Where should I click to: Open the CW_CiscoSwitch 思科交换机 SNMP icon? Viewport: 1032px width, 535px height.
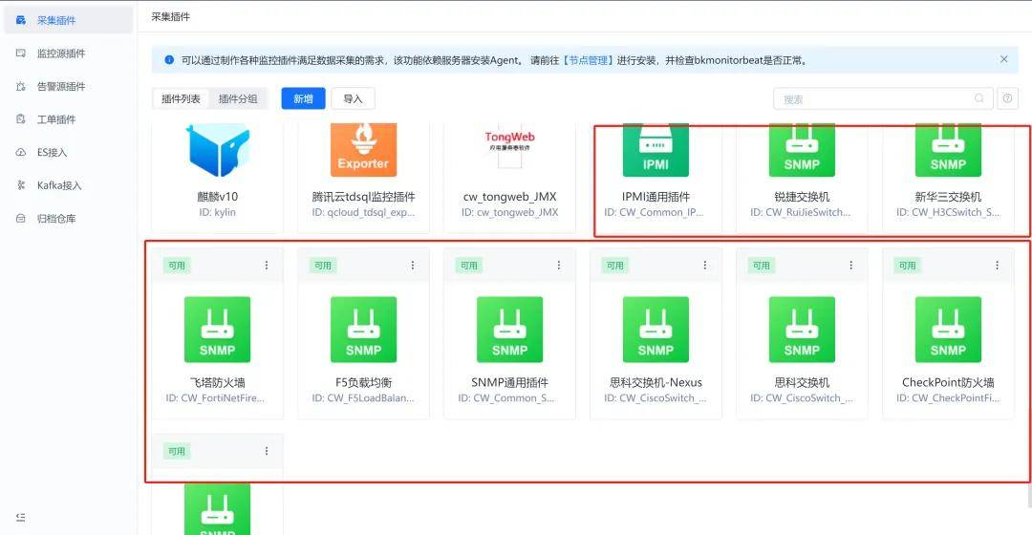click(x=802, y=329)
